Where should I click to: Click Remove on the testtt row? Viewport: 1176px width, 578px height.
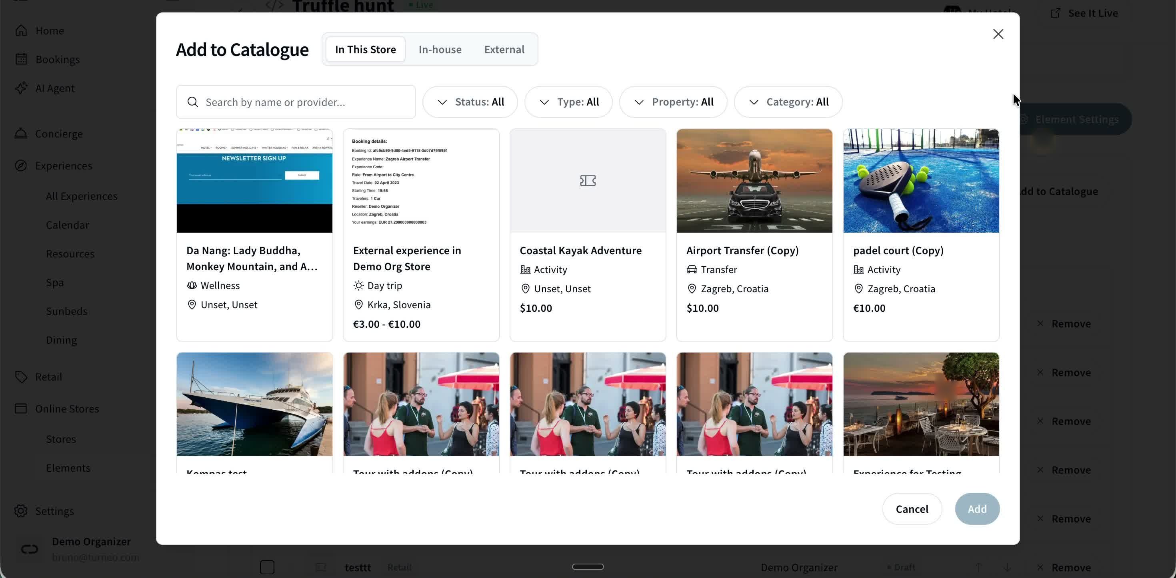tap(1064, 568)
